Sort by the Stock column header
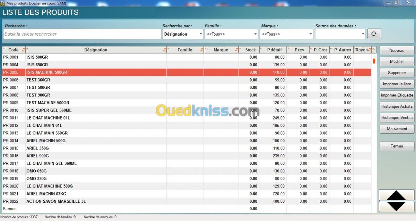 [250, 50]
